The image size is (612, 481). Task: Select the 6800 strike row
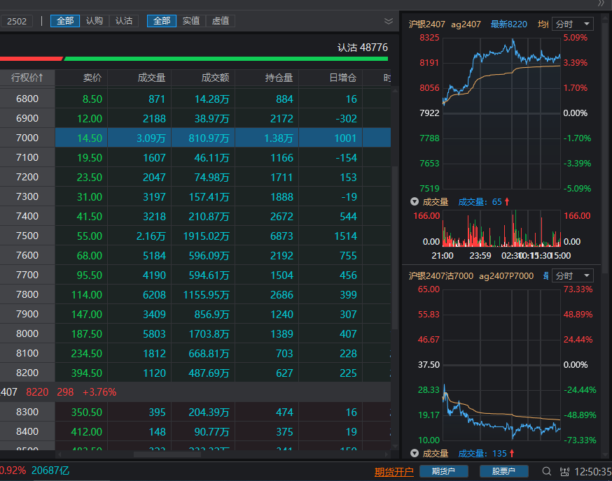coord(195,99)
